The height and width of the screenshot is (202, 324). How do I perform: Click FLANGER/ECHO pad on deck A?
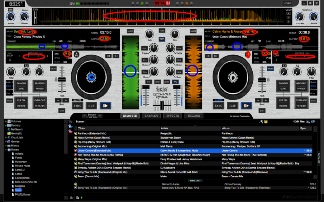point(21,86)
